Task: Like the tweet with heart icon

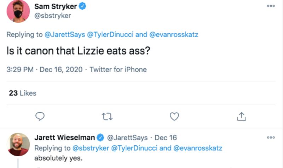Action: click(174, 116)
